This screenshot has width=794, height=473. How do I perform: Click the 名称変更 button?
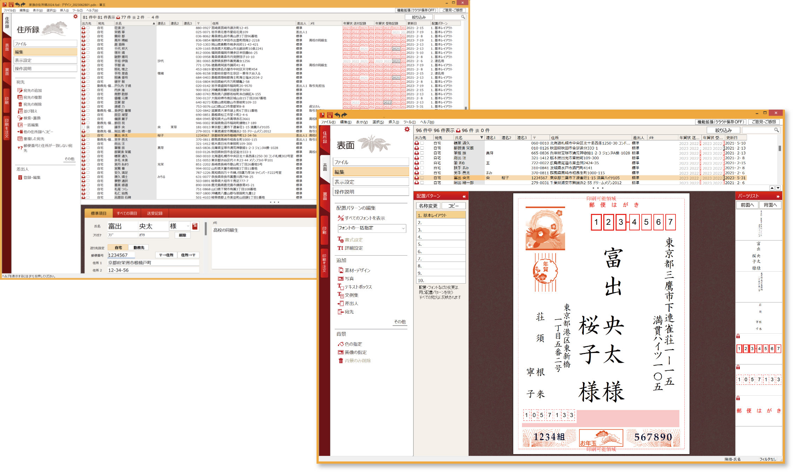coord(428,206)
